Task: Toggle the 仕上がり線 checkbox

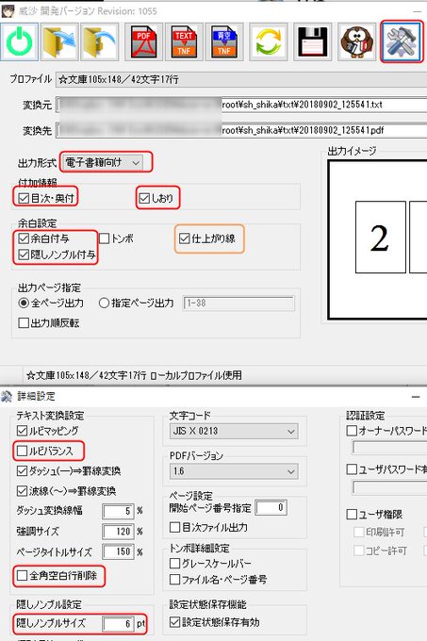Action: tap(185, 238)
